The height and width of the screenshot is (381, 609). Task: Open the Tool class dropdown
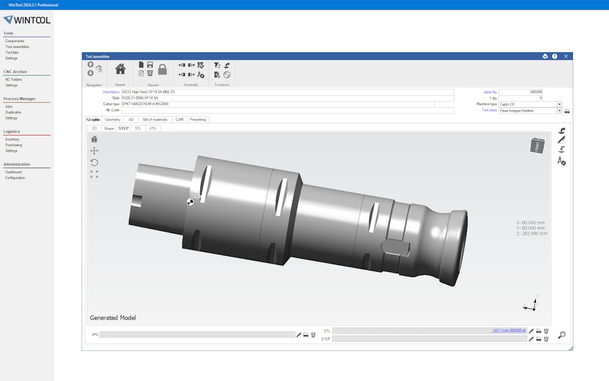click(559, 111)
